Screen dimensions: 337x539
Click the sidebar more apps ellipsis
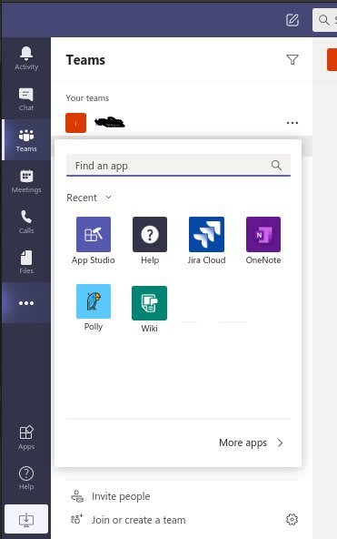tap(26, 303)
